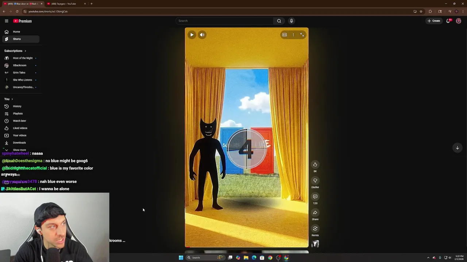Like this Short with thumbs up

point(315,164)
